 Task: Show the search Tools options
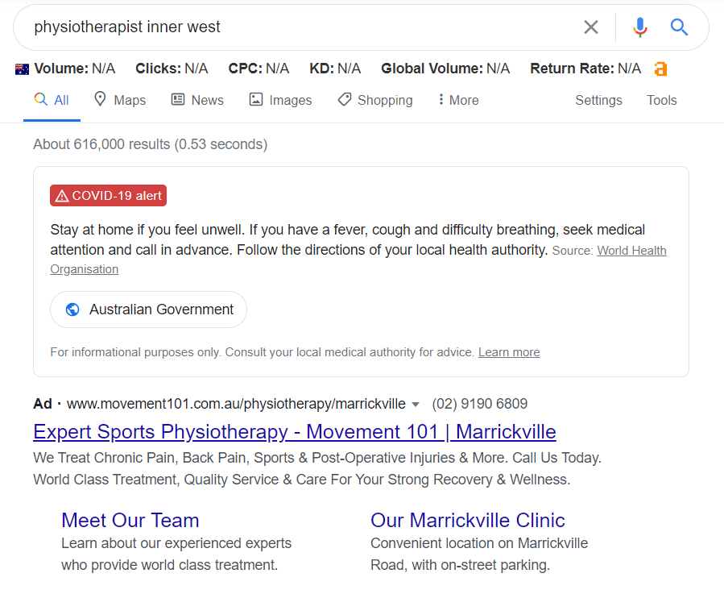click(x=661, y=100)
